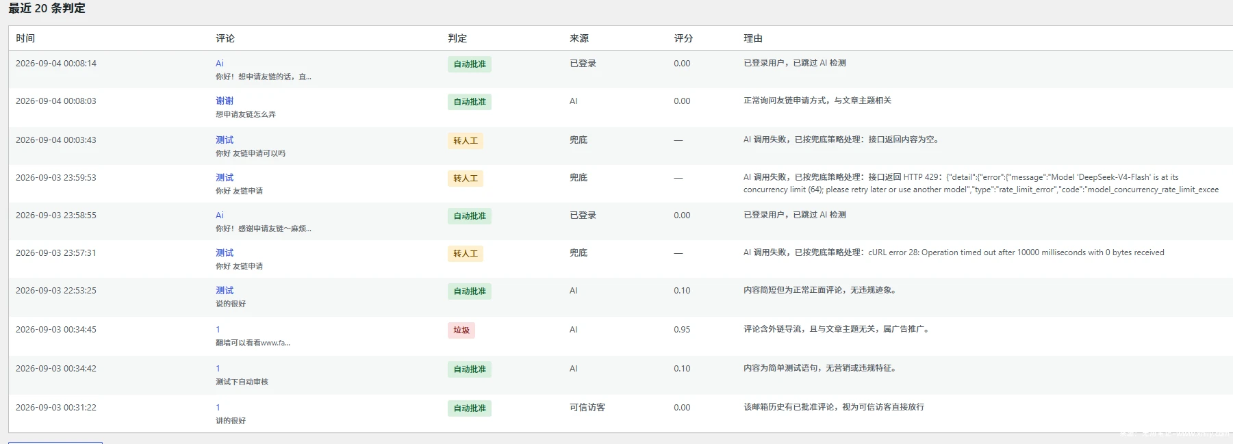Open the 测试 link in the 23:59:53 row

tap(225, 178)
